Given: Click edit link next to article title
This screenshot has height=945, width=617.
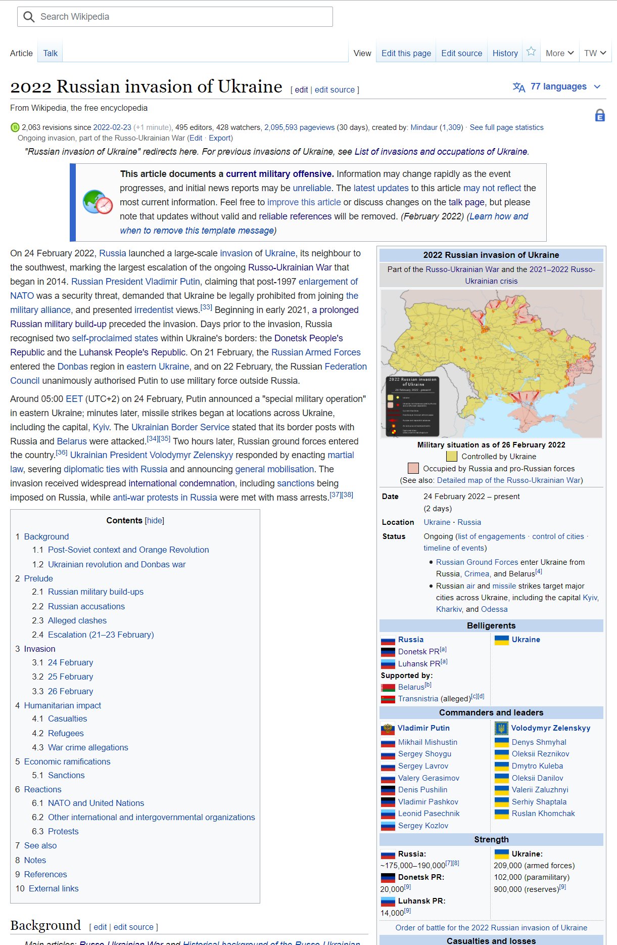Looking at the screenshot, I should click(301, 89).
